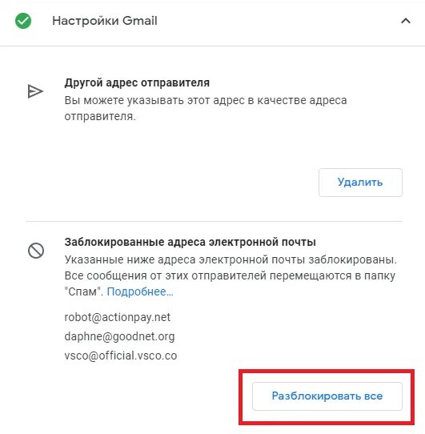Viewport: 425px width, 434px height.
Task: Open the Другой адрес отправителя heading
Action: [x=137, y=82]
